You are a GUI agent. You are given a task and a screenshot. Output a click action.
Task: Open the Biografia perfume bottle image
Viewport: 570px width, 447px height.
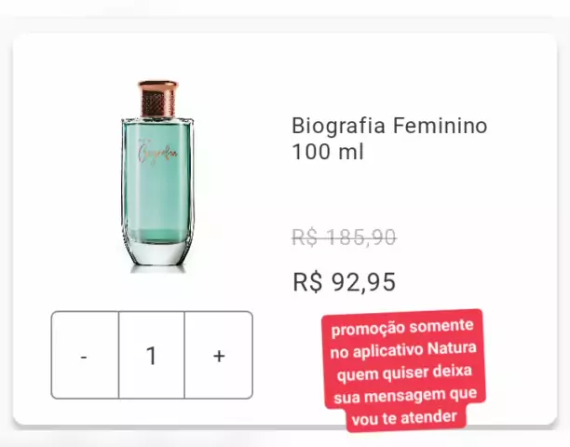tap(157, 174)
